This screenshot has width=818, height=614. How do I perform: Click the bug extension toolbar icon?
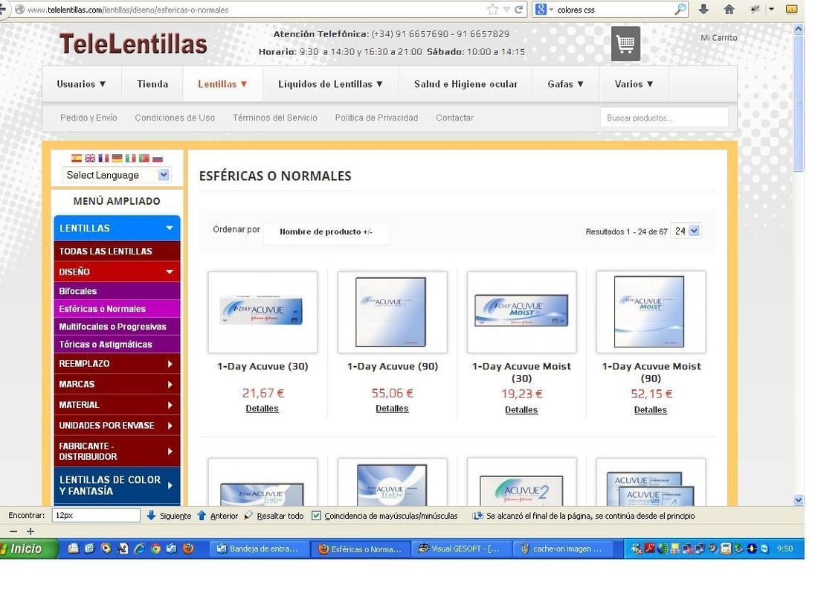click(x=754, y=9)
